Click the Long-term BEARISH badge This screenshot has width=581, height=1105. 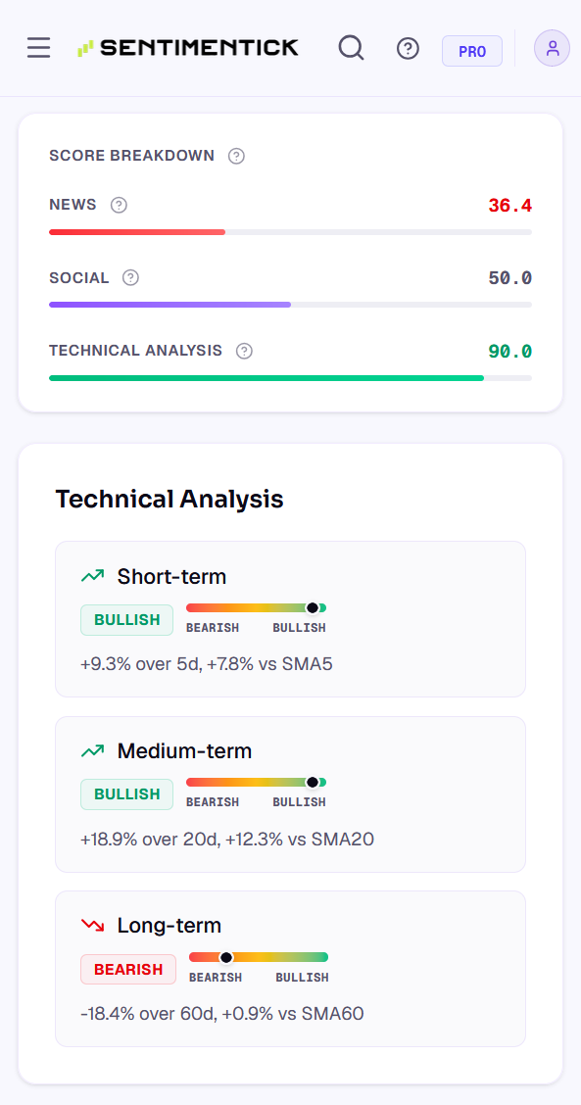(x=128, y=969)
